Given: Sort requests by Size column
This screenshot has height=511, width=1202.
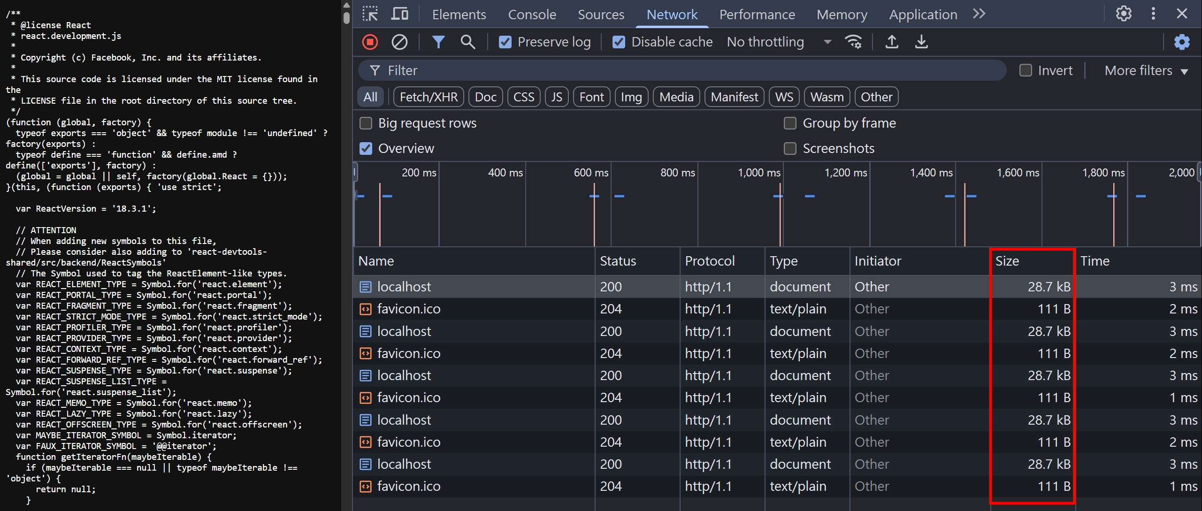Looking at the screenshot, I should pos(1033,261).
